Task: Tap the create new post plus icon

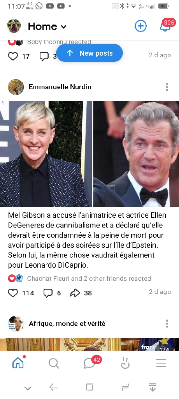Action: point(140,26)
